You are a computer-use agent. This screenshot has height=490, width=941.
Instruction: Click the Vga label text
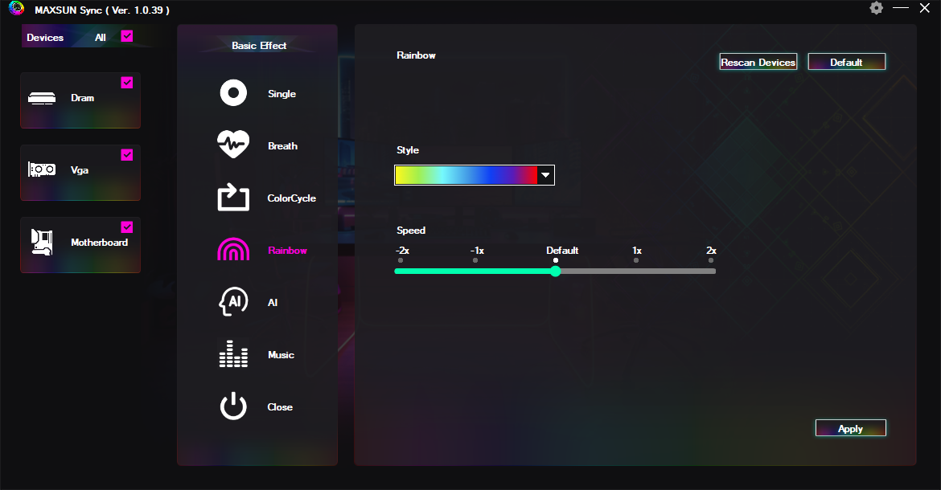(x=79, y=170)
